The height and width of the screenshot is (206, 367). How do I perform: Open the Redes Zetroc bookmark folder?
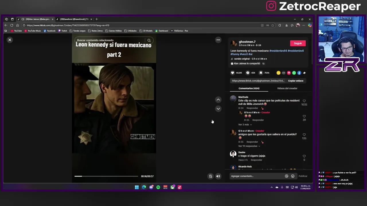(95, 31)
